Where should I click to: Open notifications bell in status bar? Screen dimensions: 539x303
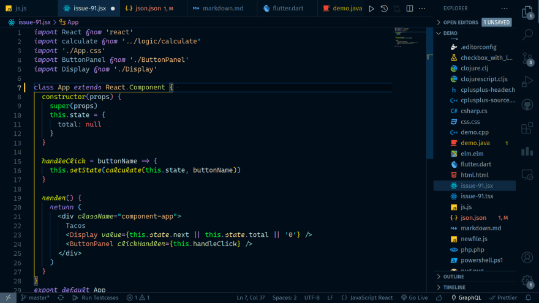tap(529, 298)
